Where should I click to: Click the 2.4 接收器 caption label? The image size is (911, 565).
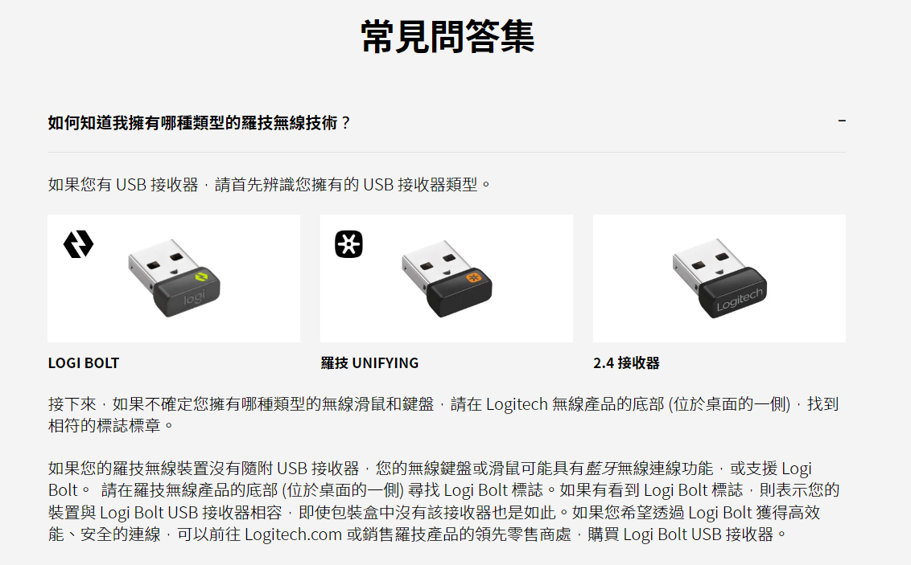tap(626, 363)
